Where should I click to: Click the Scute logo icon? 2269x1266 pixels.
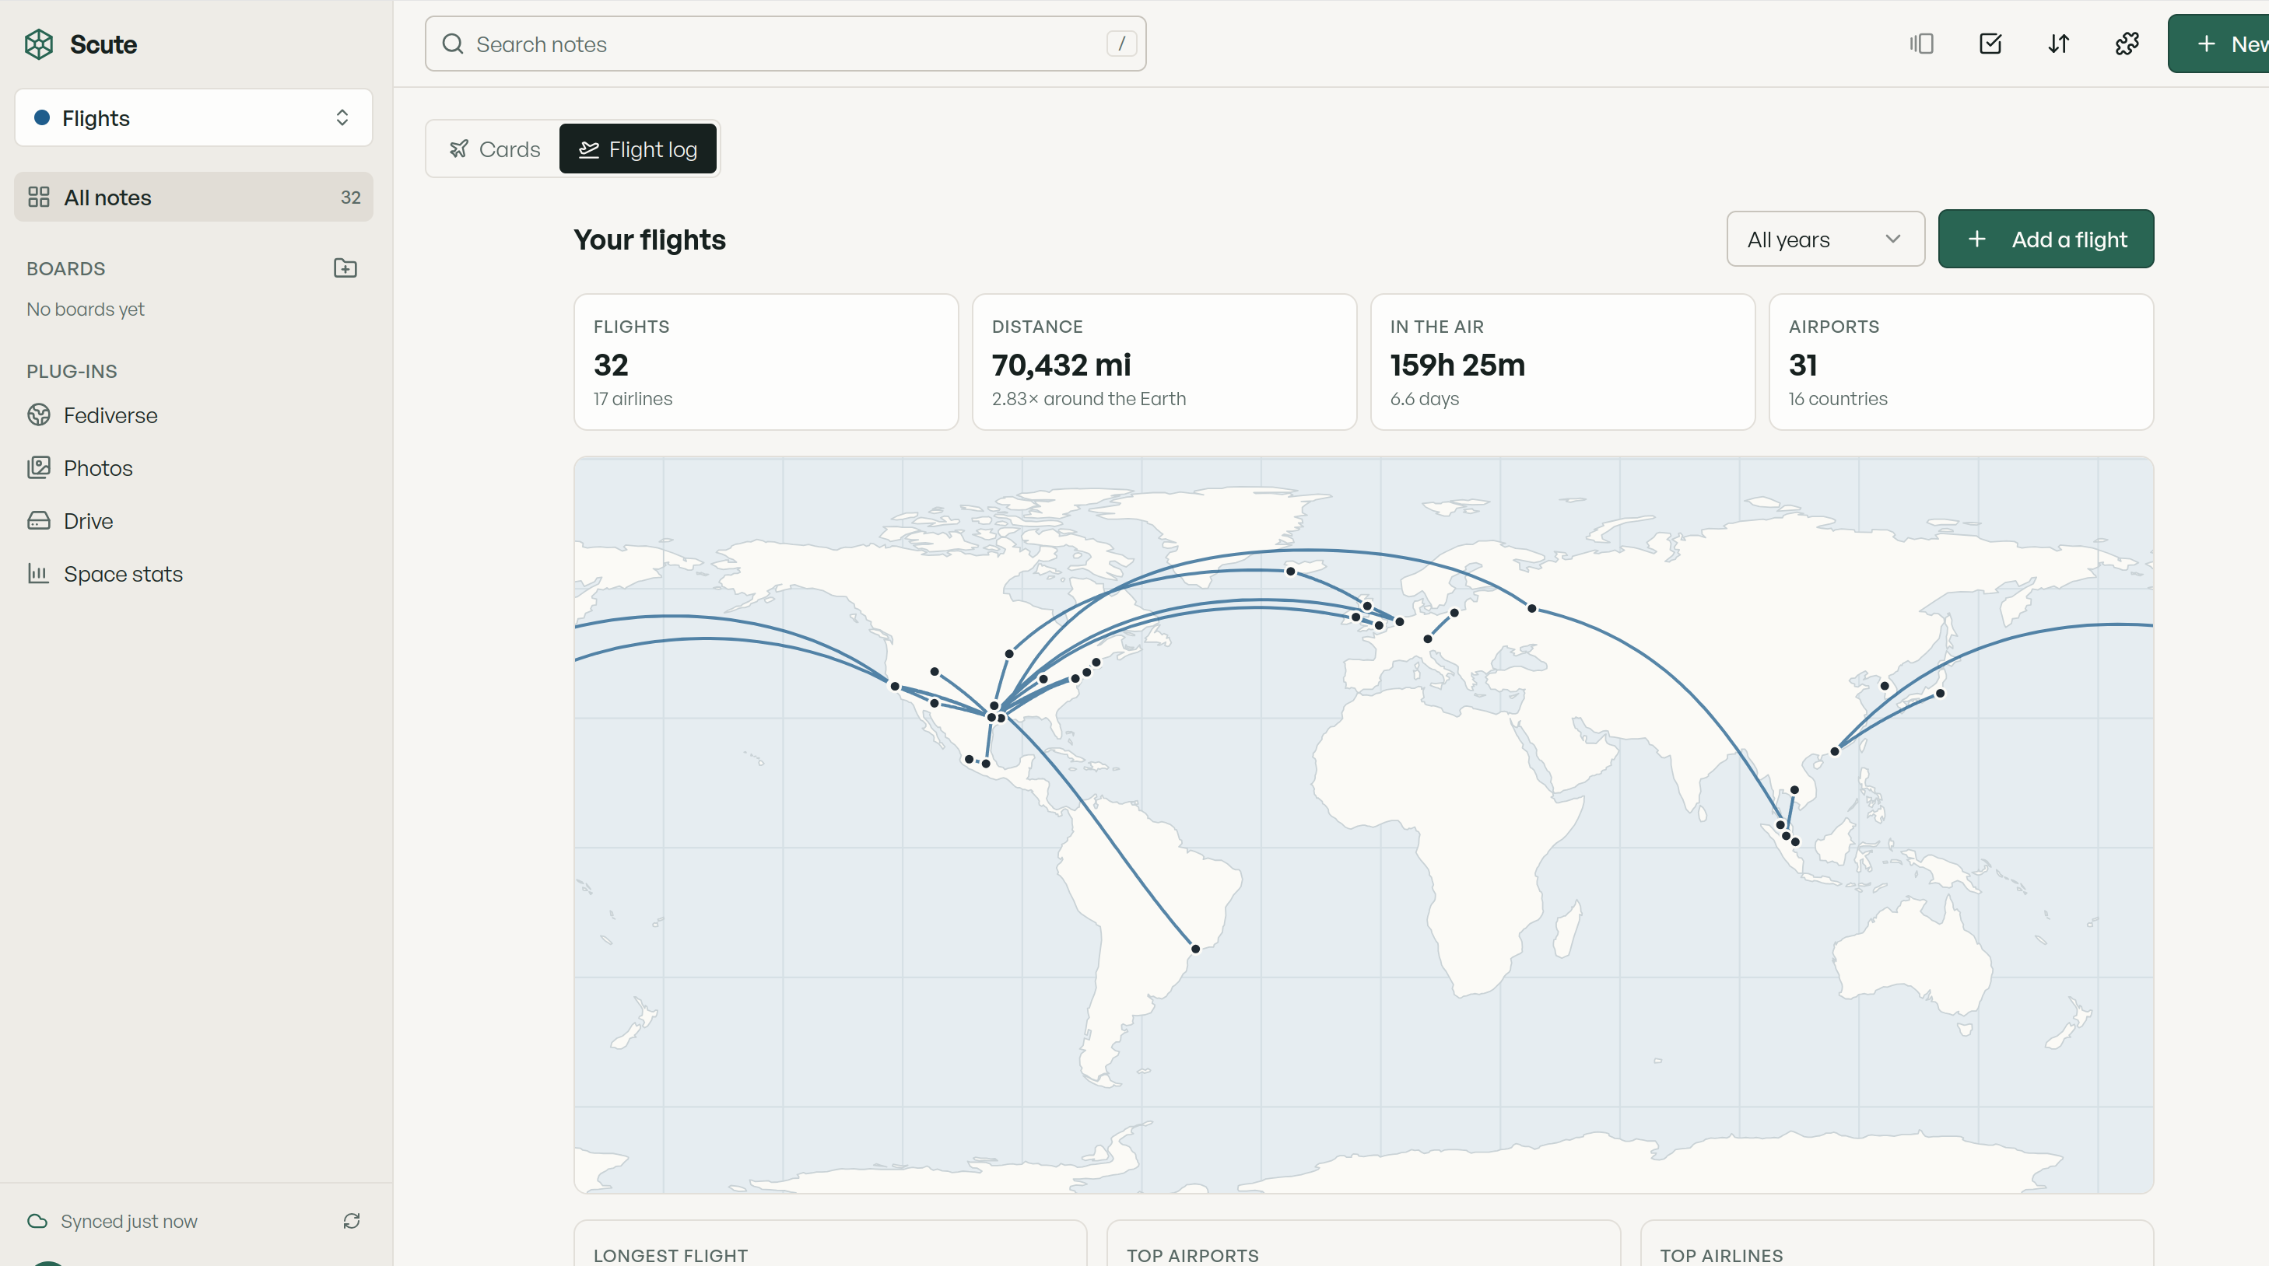pos(39,44)
